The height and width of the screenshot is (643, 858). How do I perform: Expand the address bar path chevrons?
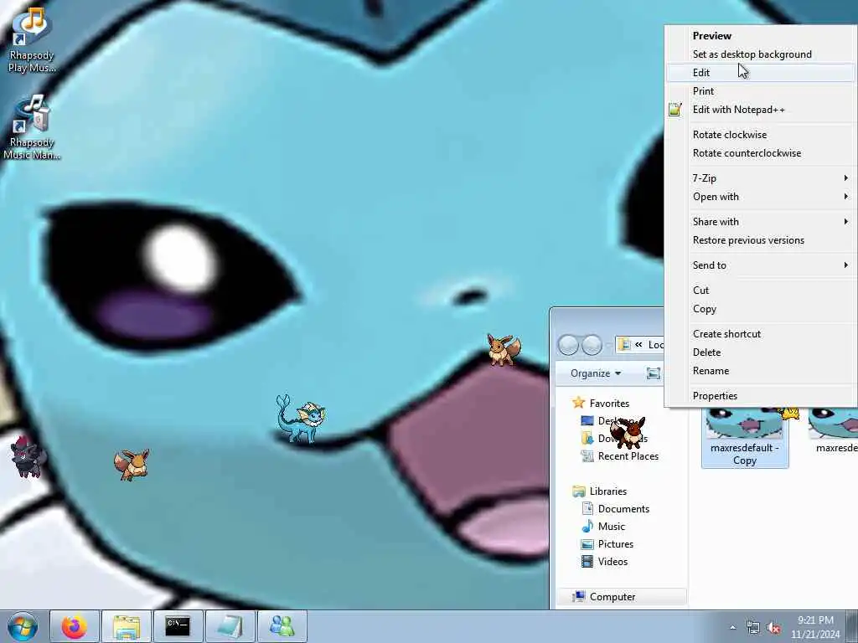tap(638, 344)
